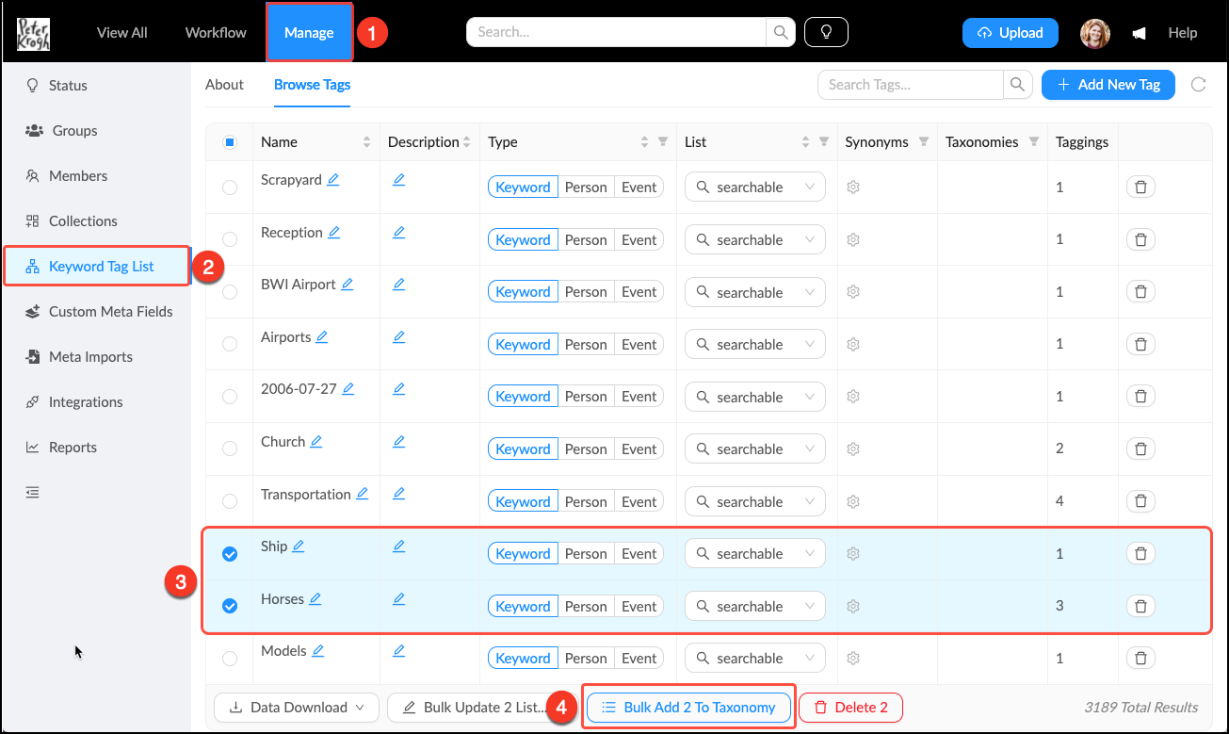Filter the Taxonomies column
The image size is (1229, 734).
click(x=1034, y=142)
